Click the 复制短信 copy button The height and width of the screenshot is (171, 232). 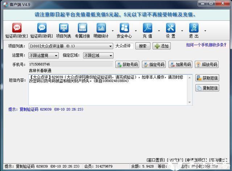[207, 88]
